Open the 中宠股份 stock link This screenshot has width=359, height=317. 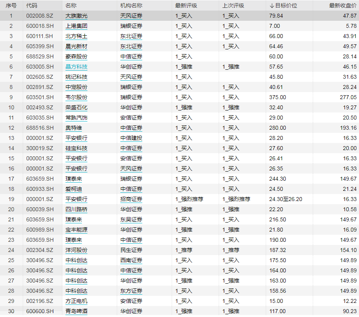[x=76, y=87]
